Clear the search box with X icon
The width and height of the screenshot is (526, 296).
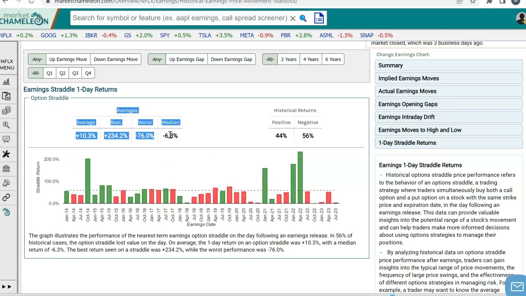[x=293, y=18]
